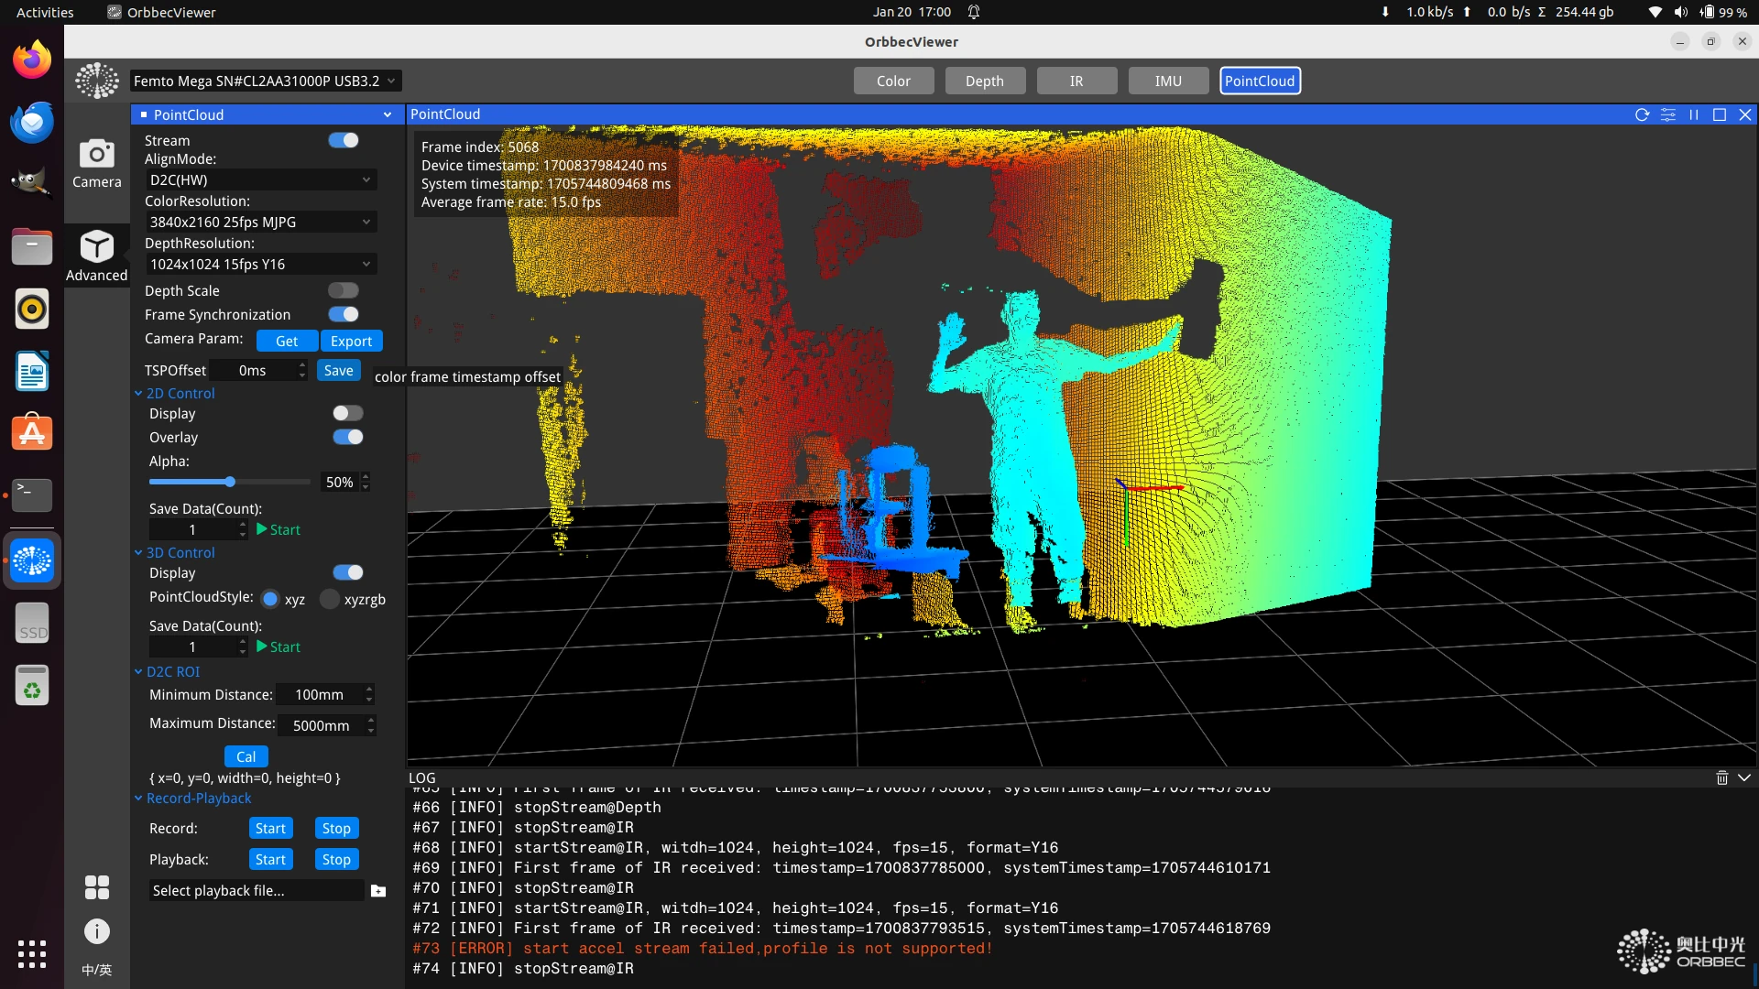Click Export camera param button
Viewport: 1759px width, 989px height.
point(351,341)
